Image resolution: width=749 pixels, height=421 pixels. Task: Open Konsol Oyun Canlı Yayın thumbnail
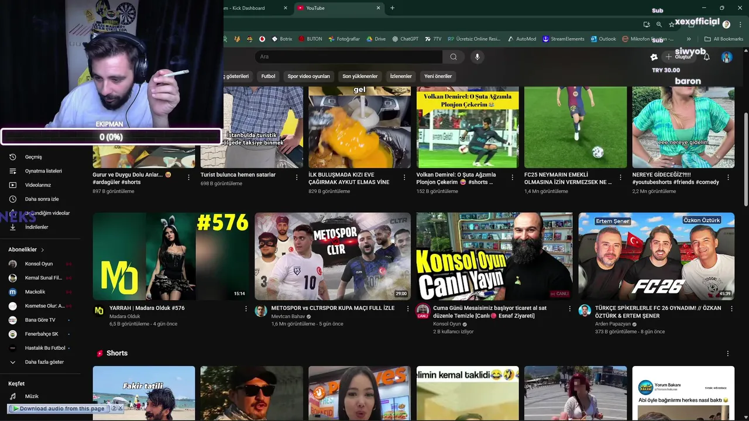[x=494, y=256]
